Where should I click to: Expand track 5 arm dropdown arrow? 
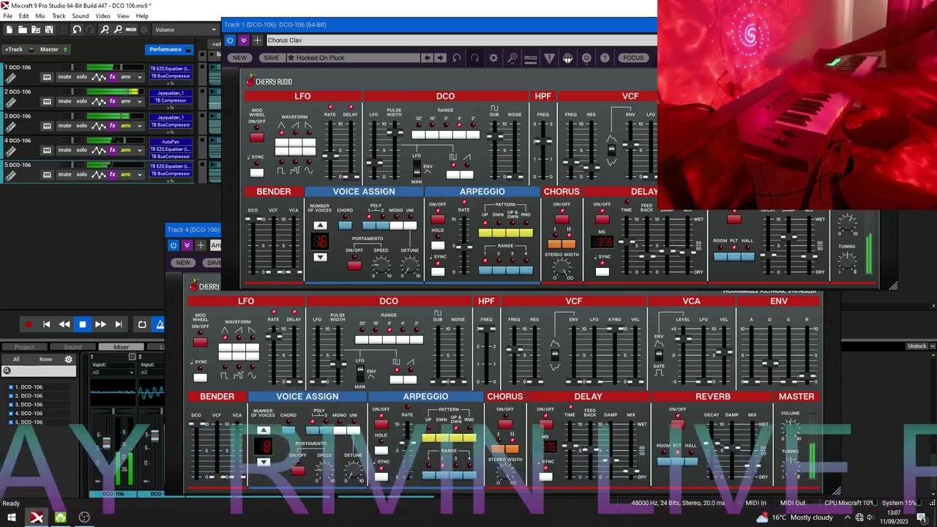[138, 174]
